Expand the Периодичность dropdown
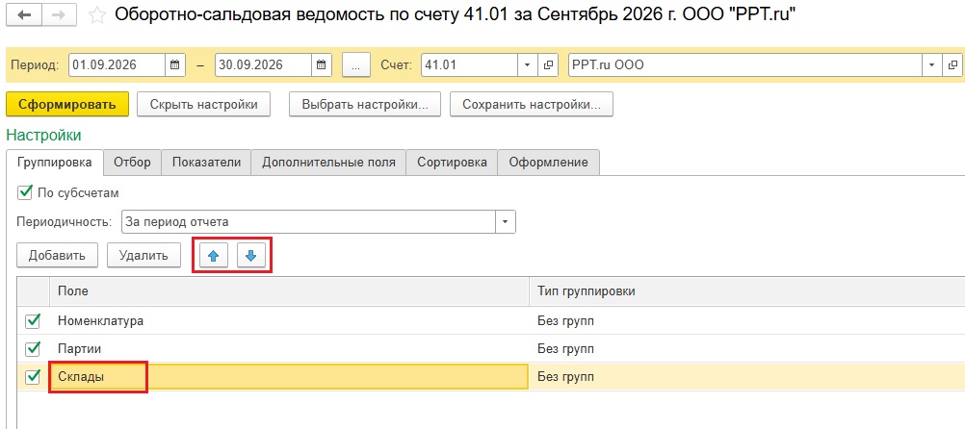This screenshot has height=429, width=965. (506, 222)
